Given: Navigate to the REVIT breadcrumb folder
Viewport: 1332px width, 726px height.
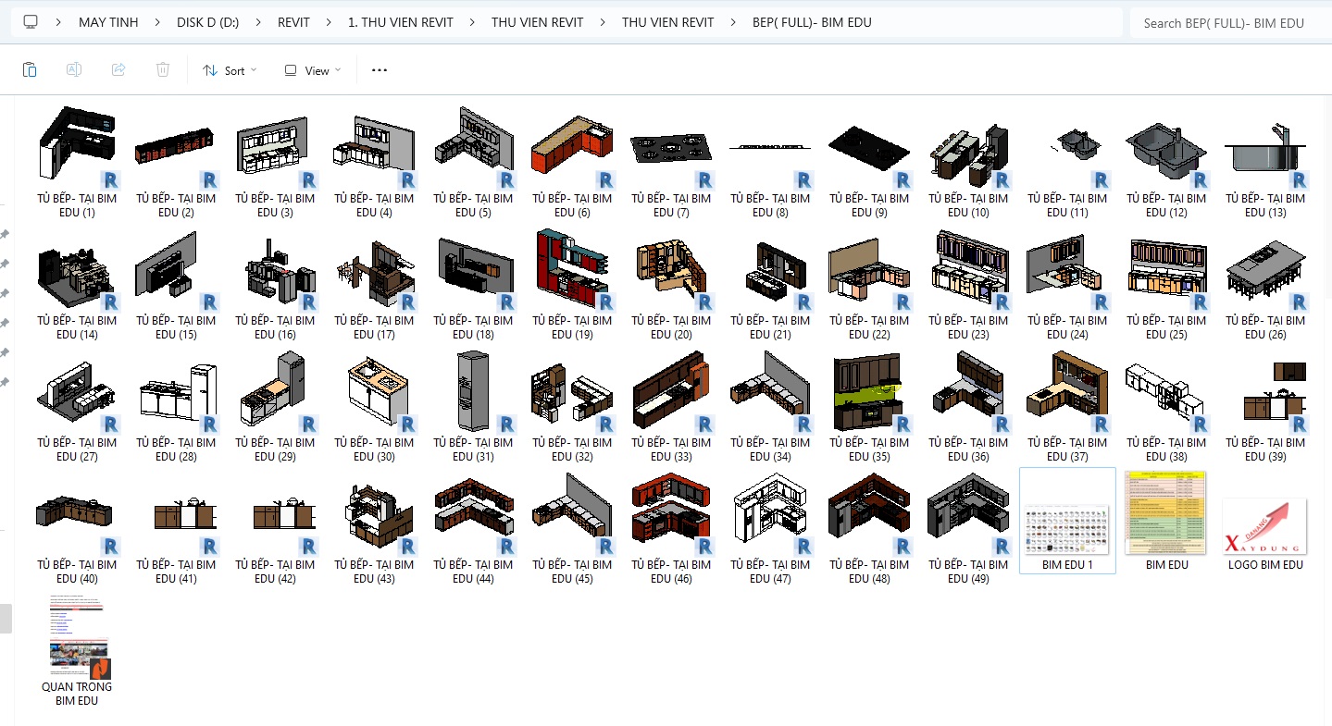Looking at the screenshot, I should [x=293, y=22].
